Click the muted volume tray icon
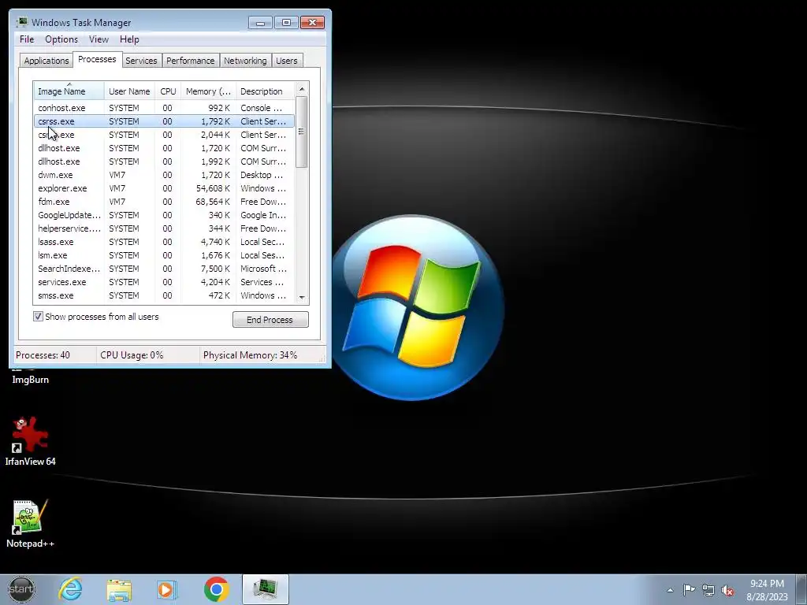This screenshot has width=807, height=605. click(727, 590)
